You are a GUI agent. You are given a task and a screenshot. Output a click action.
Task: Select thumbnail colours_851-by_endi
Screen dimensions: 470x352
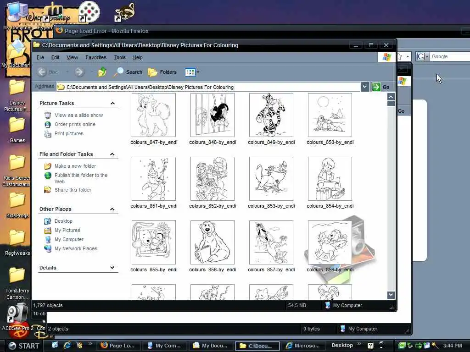click(154, 179)
